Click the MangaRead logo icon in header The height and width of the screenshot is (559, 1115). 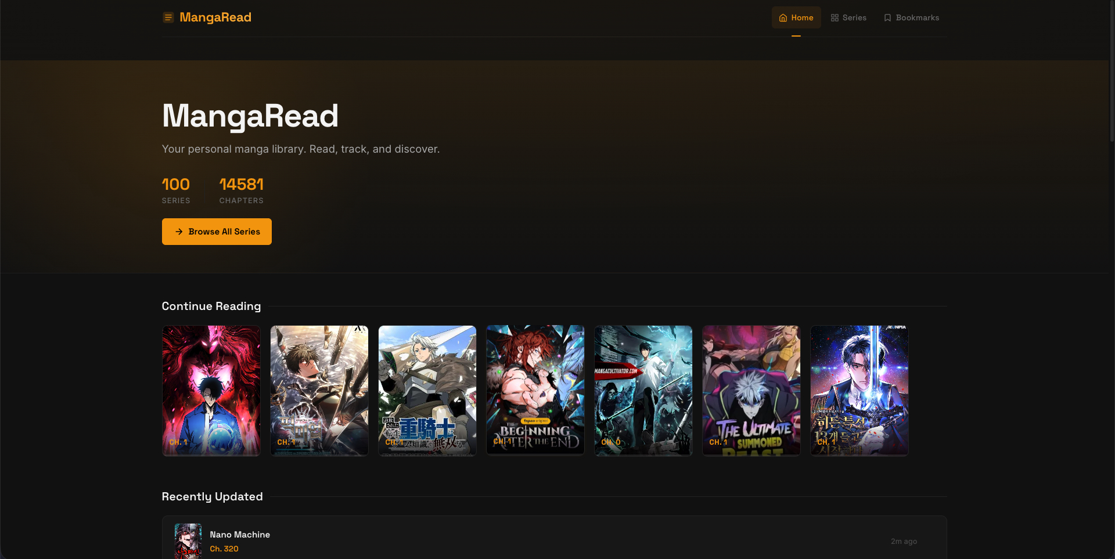(168, 17)
